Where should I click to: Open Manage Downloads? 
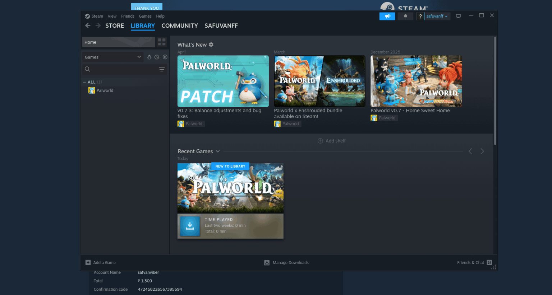pyautogui.click(x=286, y=263)
